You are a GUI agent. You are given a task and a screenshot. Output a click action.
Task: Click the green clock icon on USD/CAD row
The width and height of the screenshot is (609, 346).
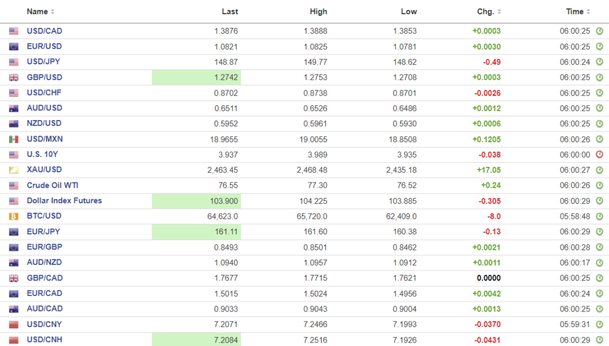point(599,31)
